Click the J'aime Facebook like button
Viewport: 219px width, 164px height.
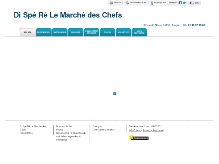tap(194, 3)
